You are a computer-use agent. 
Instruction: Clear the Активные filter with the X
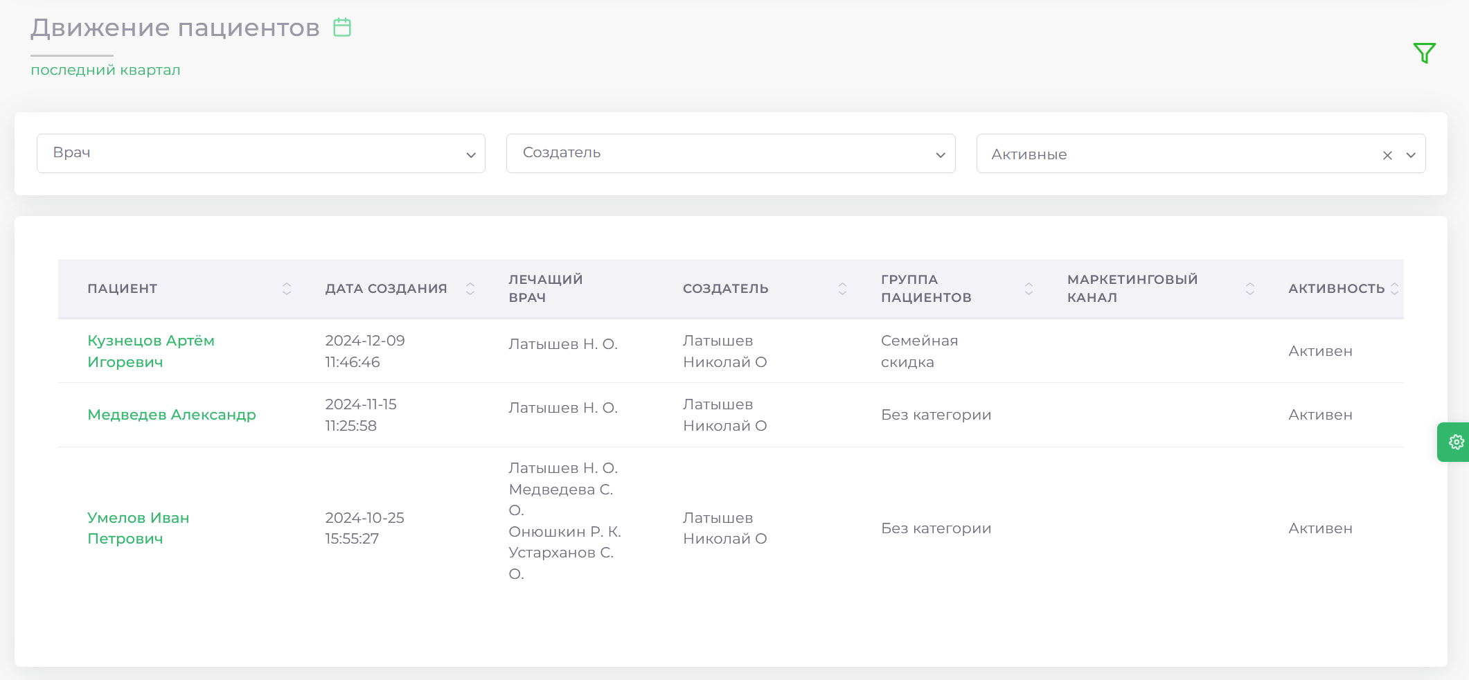point(1387,155)
